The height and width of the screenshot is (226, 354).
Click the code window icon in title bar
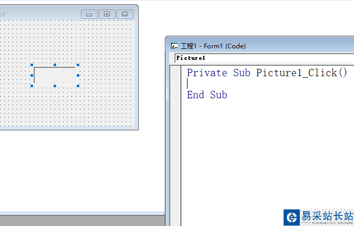174,46
